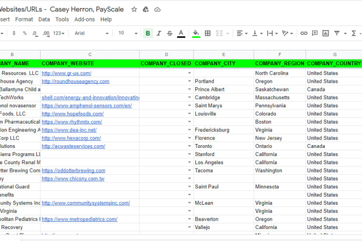362x241 pixels.
Task: Open COMPANY_CLOSED dropdown in the Toronto row
Action: (189, 146)
